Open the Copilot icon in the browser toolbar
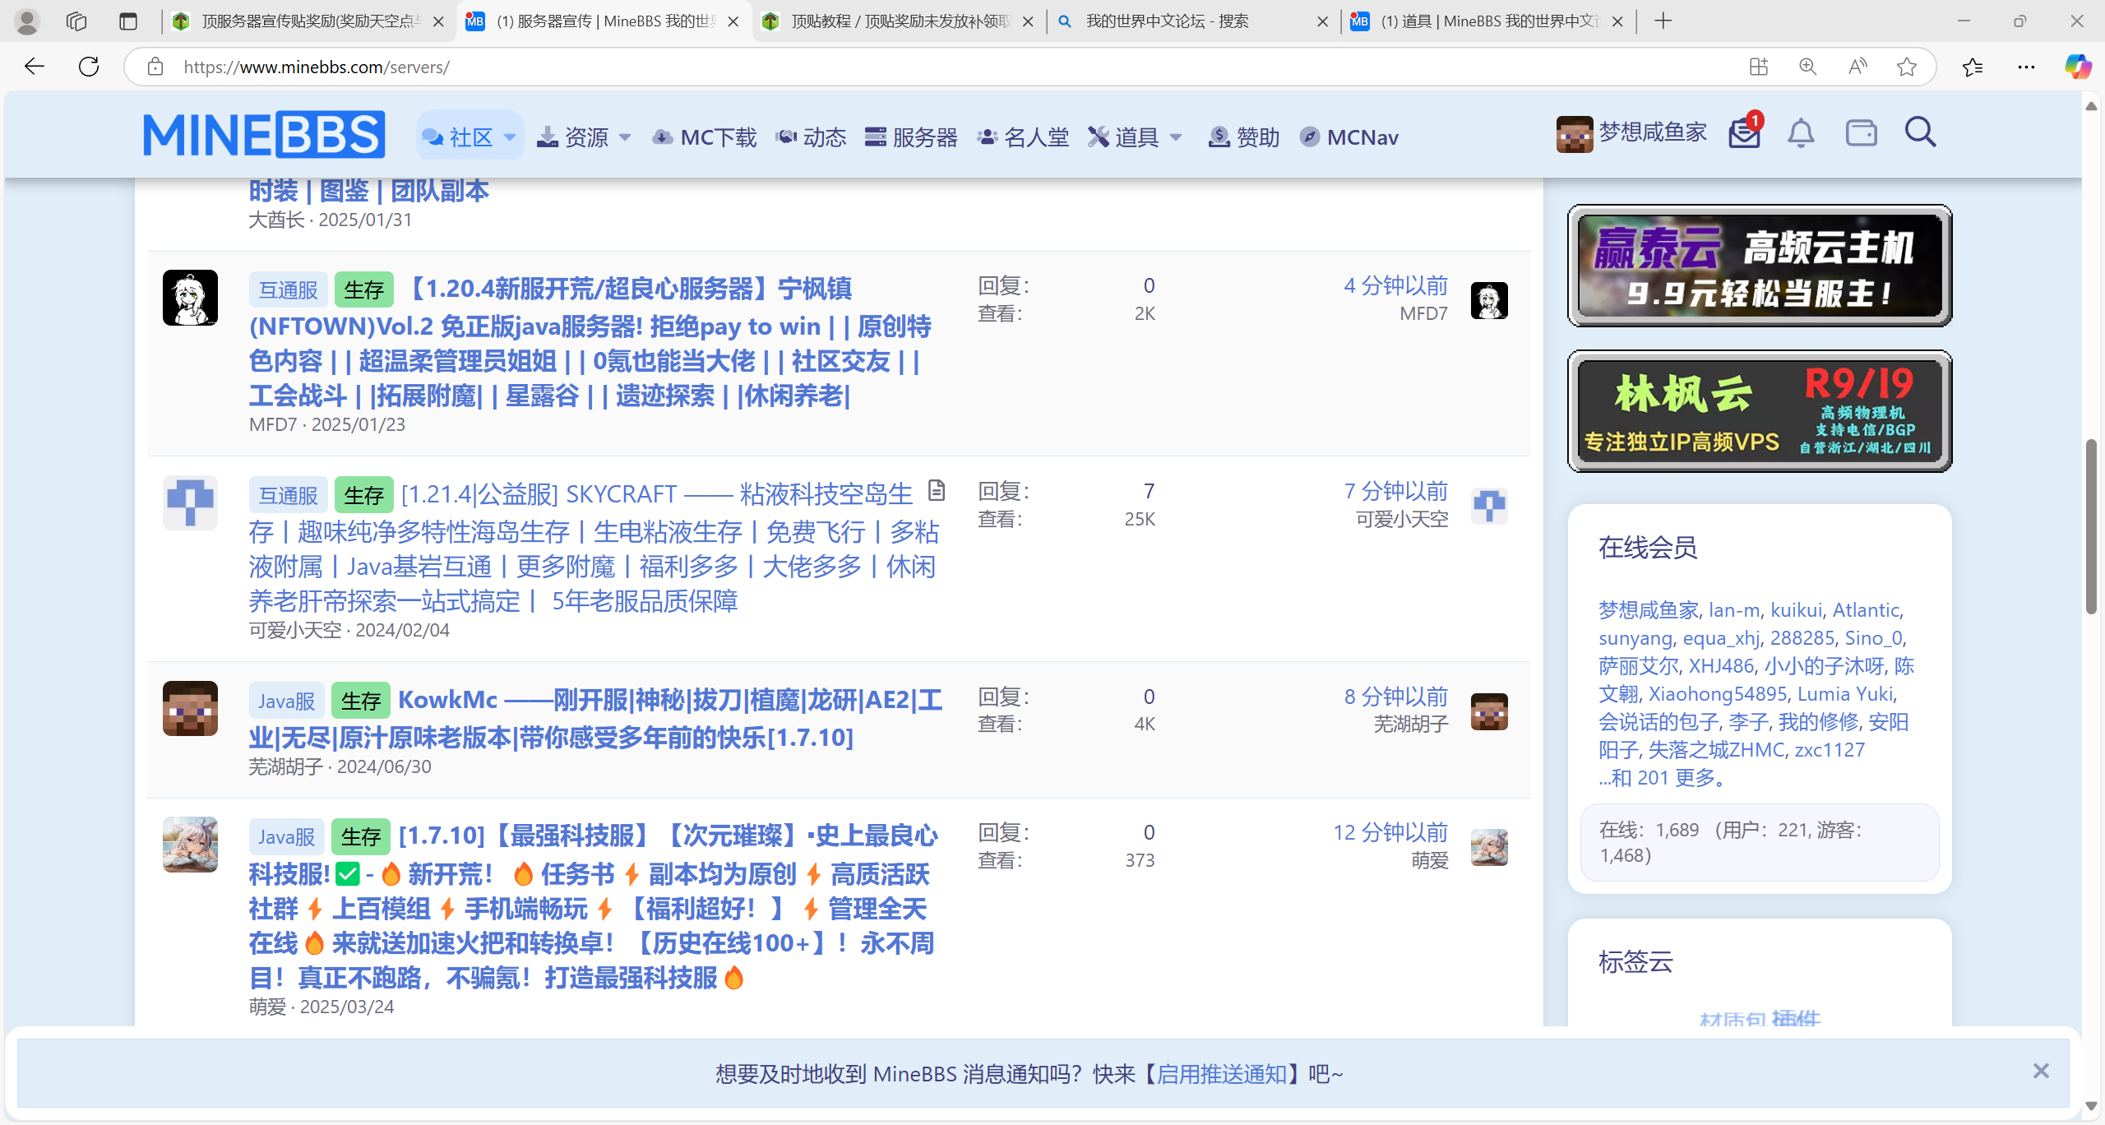The image size is (2105, 1125). pyautogui.click(x=2078, y=67)
